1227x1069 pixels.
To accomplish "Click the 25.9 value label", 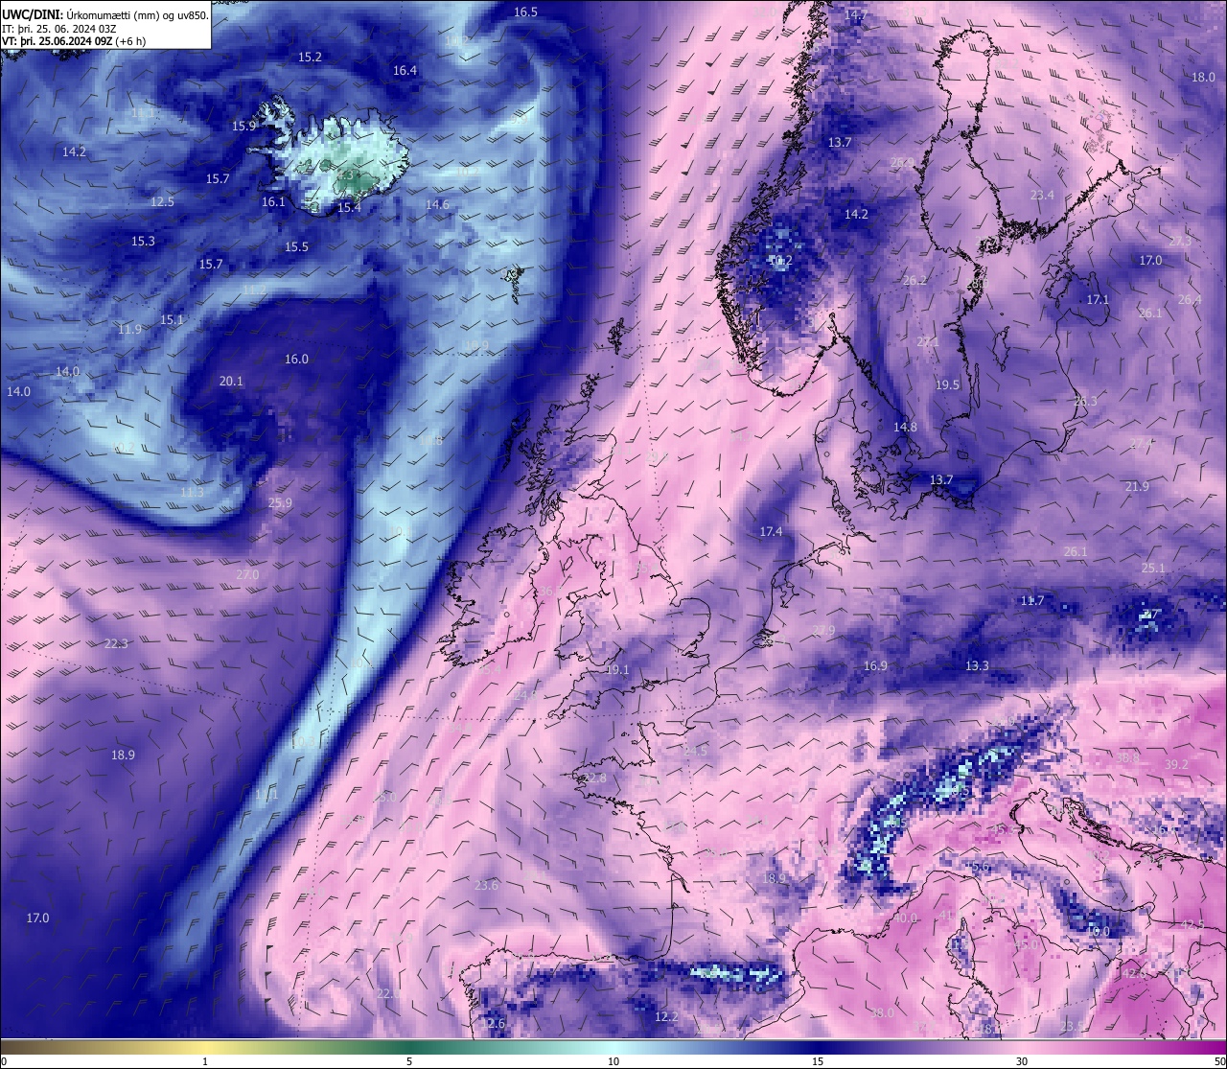I will (x=280, y=503).
